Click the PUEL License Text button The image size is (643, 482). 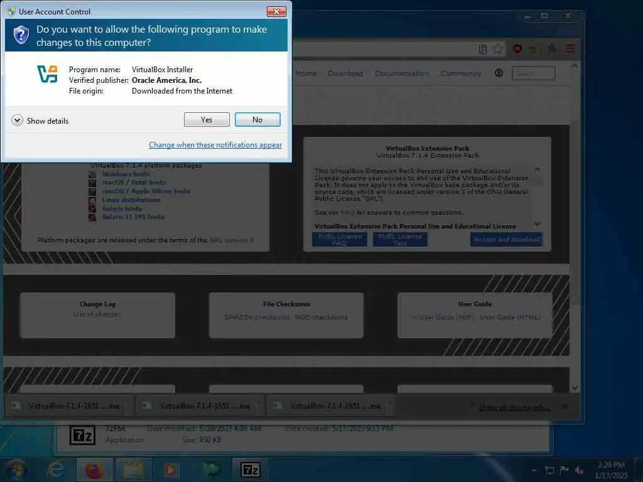click(x=400, y=239)
